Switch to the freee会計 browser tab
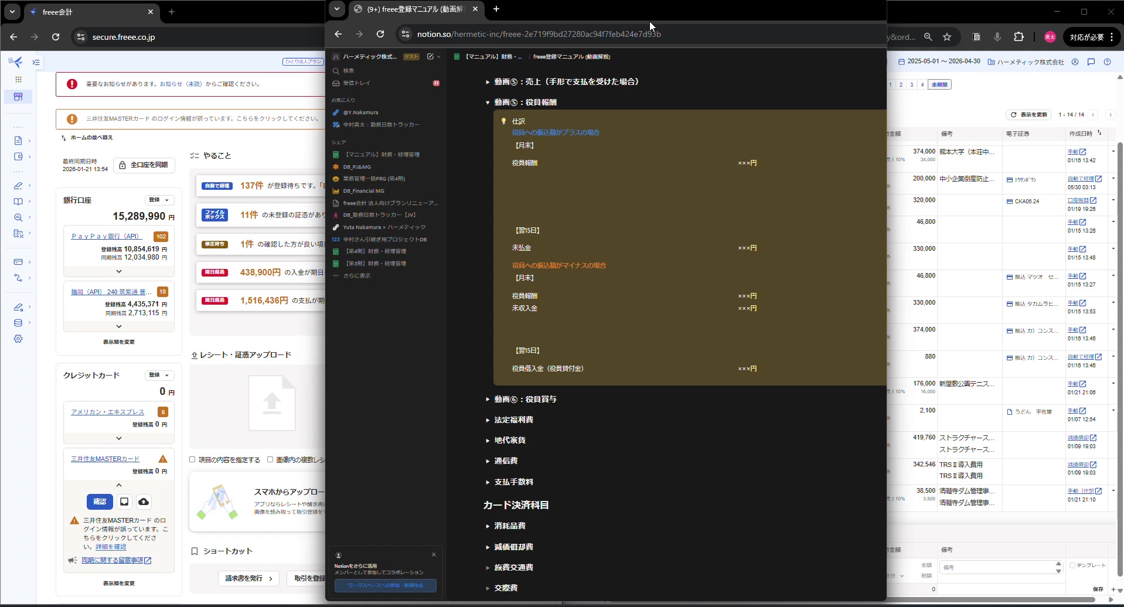 (x=88, y=12)
